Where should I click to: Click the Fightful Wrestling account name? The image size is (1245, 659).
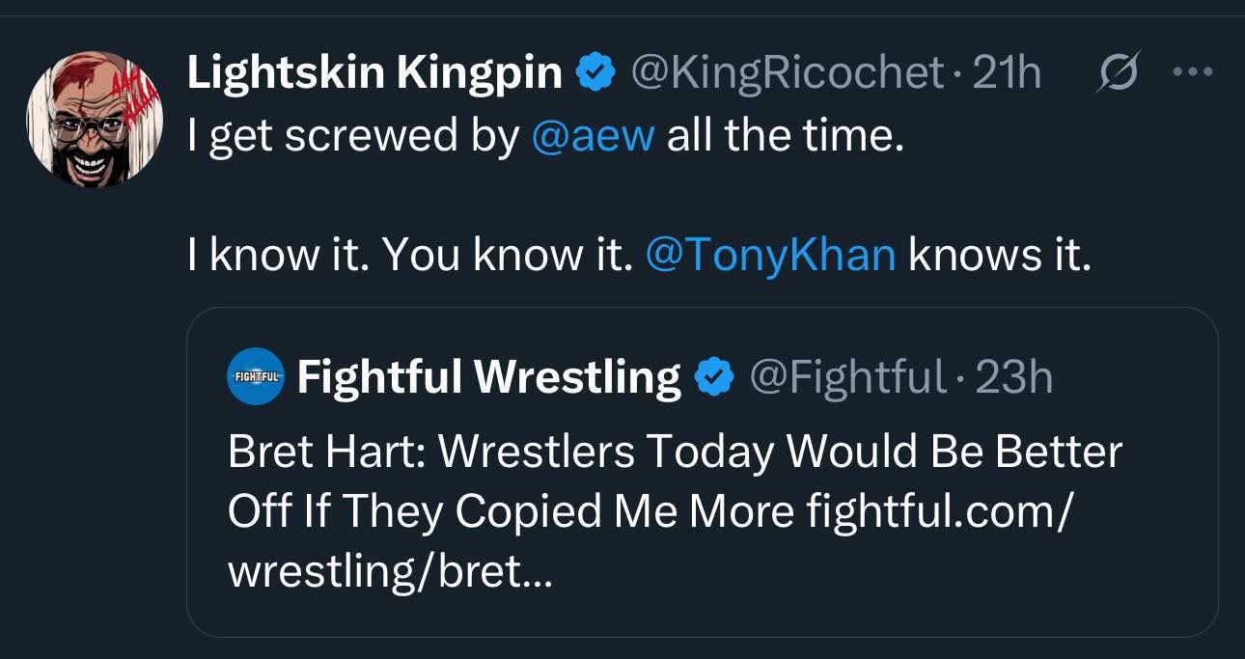click(488, 376)
